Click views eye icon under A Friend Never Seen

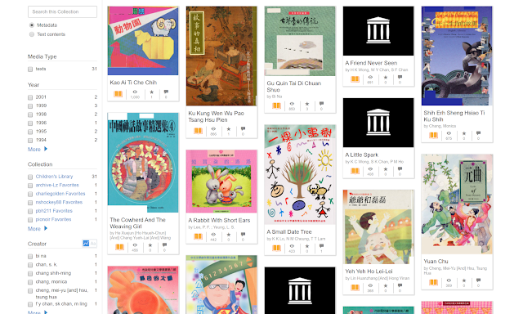click(x=370, y=77)
